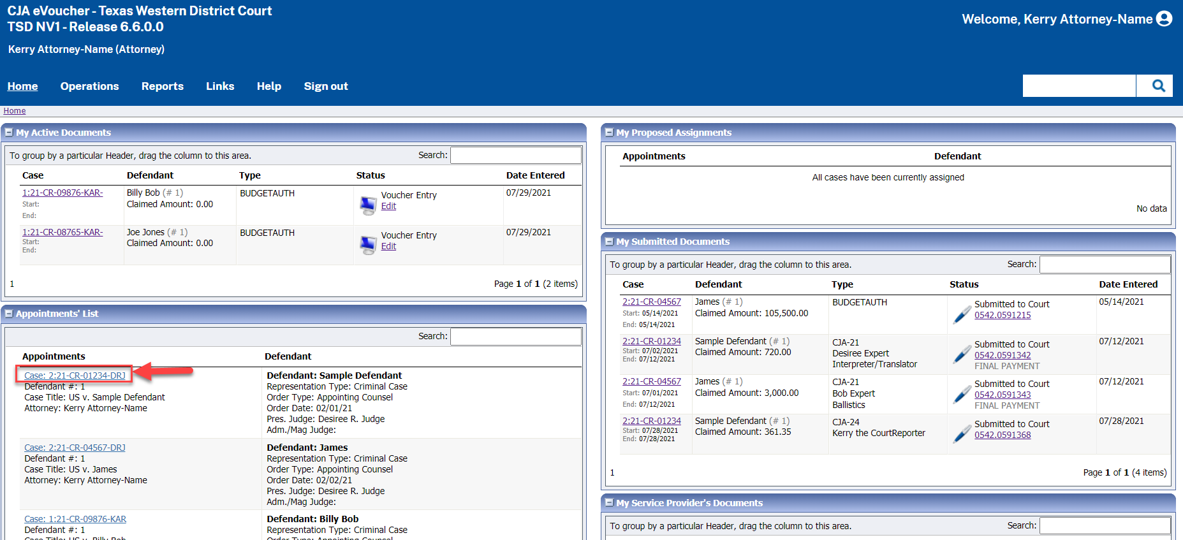Open the Operations menu

click(x=89, y=86)
